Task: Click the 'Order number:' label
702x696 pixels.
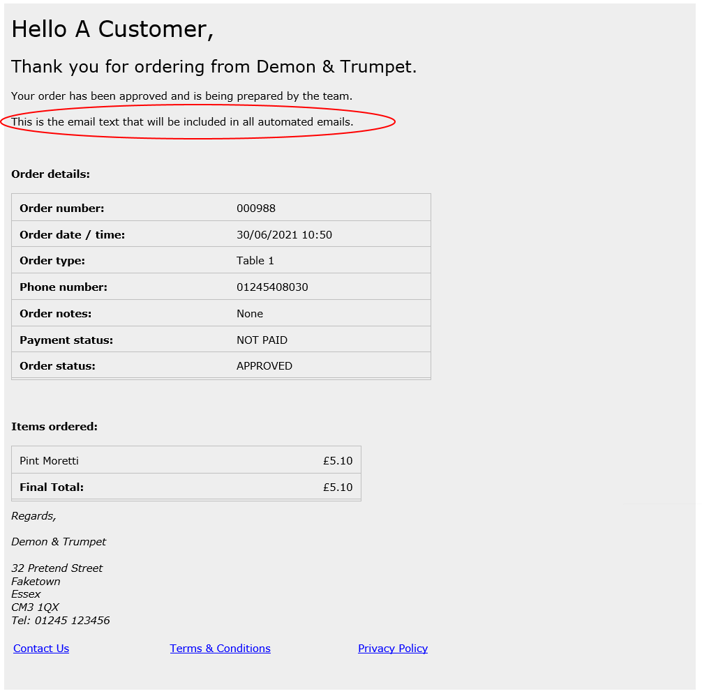Action: (x=62, y=209)
